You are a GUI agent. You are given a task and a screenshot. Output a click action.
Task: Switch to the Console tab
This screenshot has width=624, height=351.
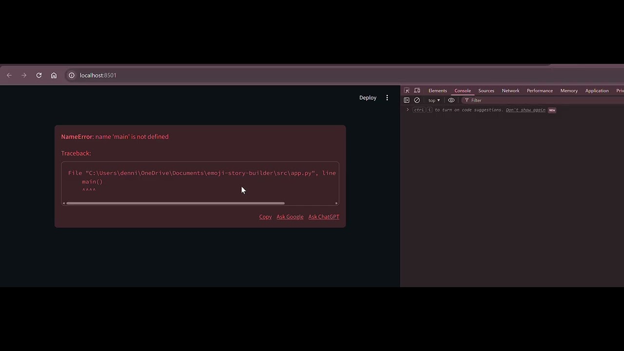(x=463, y=91)
